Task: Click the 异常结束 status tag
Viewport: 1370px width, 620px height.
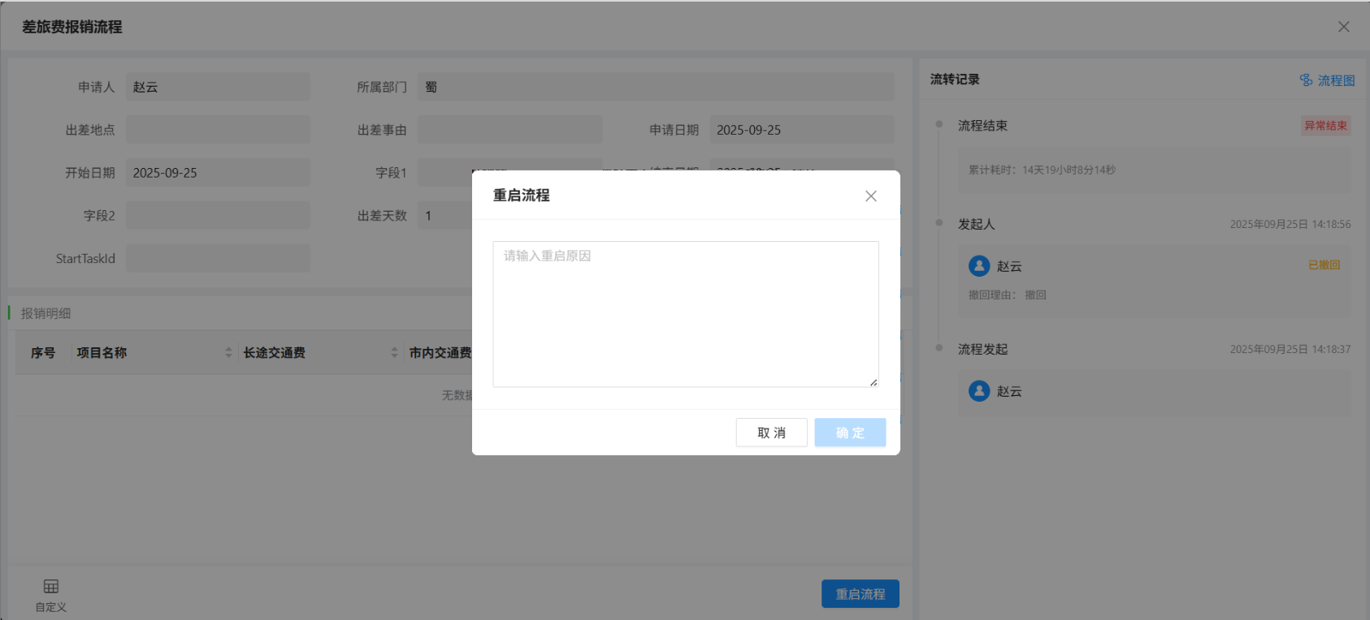Action: pyautogui.click(x=1325, y=126)
